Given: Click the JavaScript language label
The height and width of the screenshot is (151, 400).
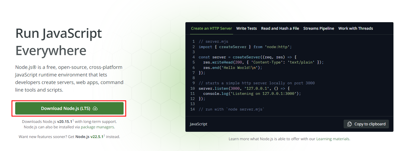Looking at the screenshot, I should click(x=198, y=124).
